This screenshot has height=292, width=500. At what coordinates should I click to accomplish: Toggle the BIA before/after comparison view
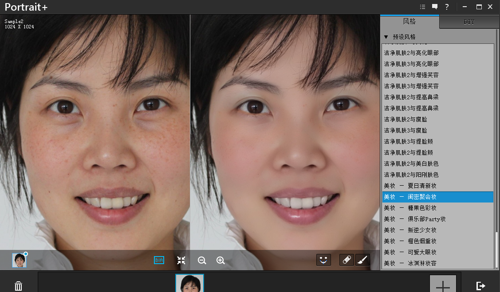(x=159, y=261)
